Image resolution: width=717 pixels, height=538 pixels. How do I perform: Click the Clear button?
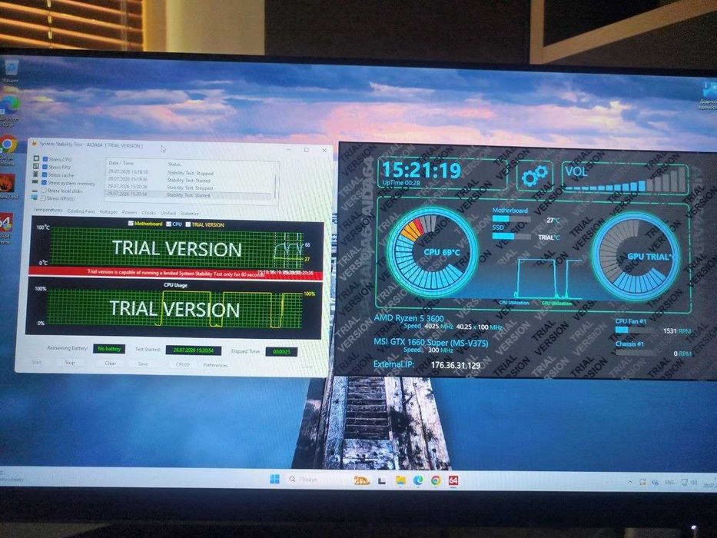click(110, 364)
